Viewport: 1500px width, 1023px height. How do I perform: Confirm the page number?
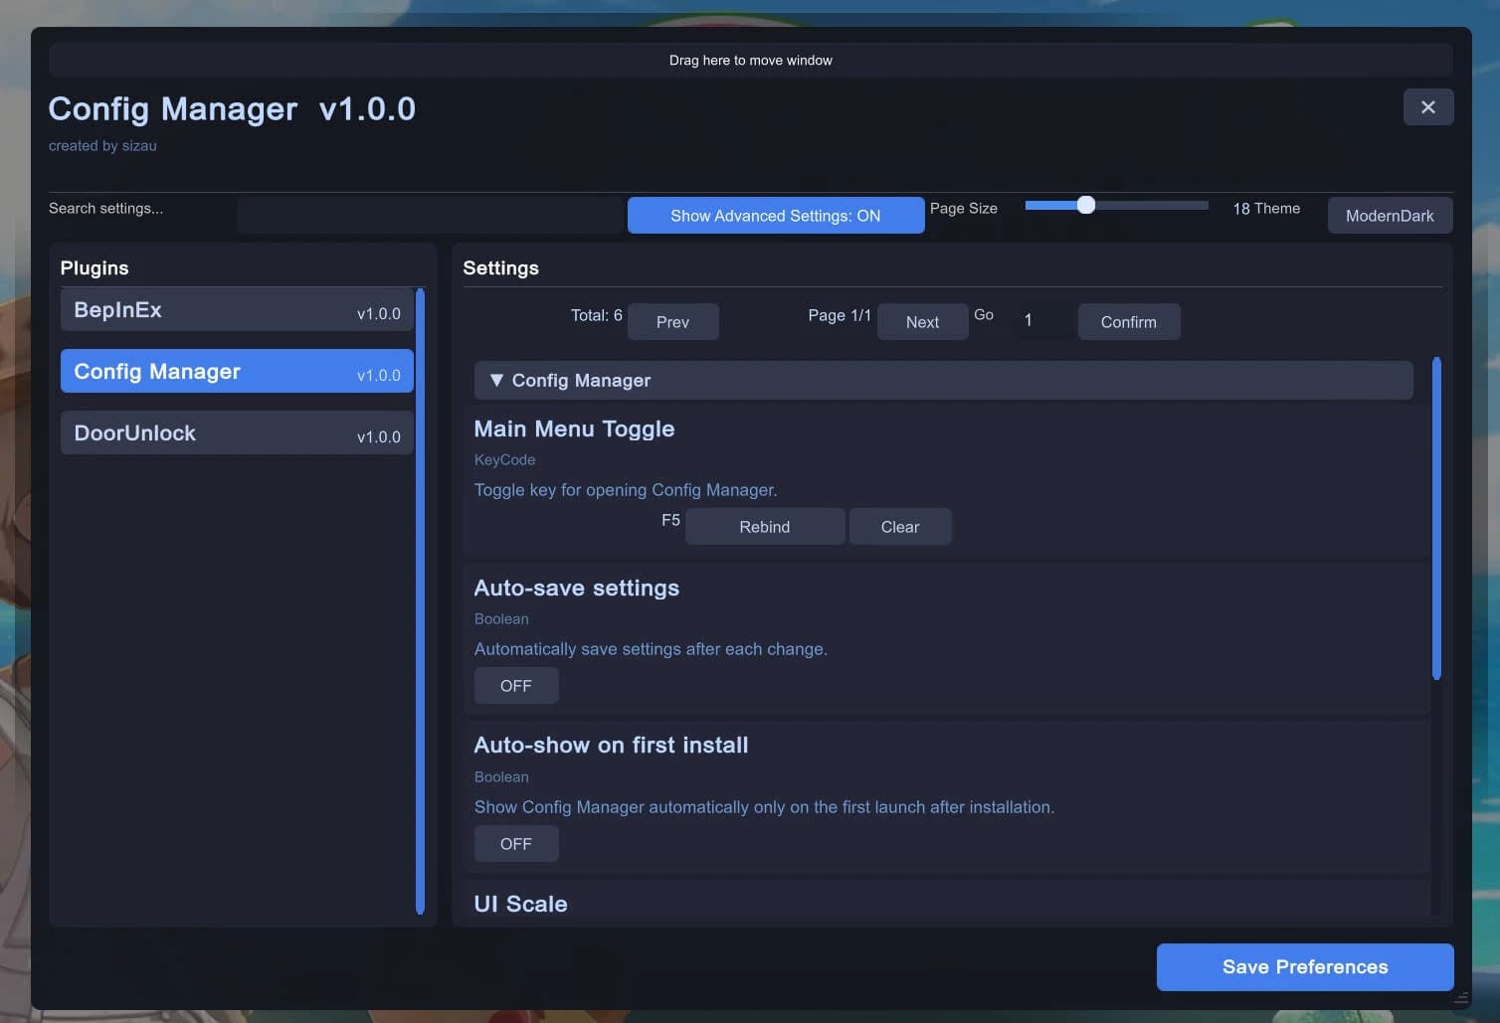click(x=1128, y=322)
